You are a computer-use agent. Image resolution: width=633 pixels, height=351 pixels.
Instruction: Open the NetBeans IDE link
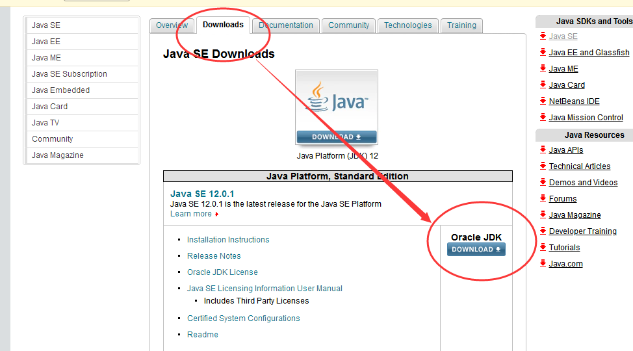(x=574, y=101)
